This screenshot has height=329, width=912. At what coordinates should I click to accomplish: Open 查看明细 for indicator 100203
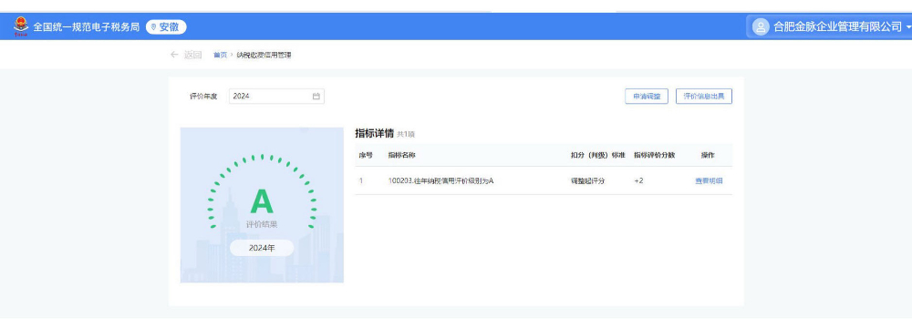709,180
